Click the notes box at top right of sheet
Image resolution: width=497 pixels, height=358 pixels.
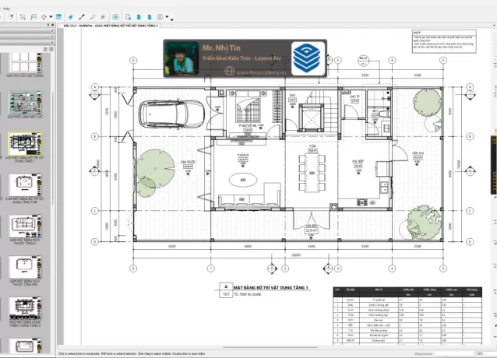point(444,41)
